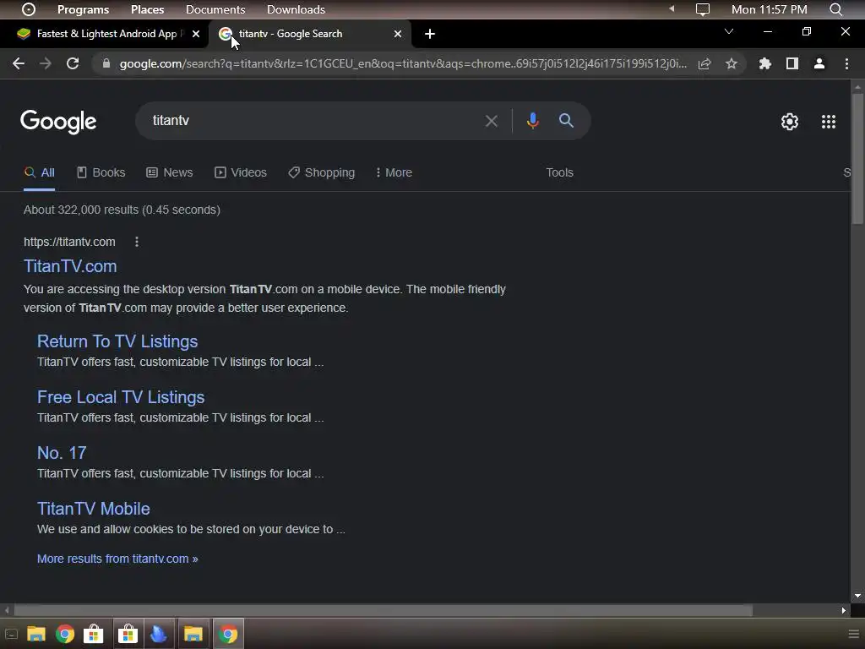Select the All results tab

tap(39, 172)
